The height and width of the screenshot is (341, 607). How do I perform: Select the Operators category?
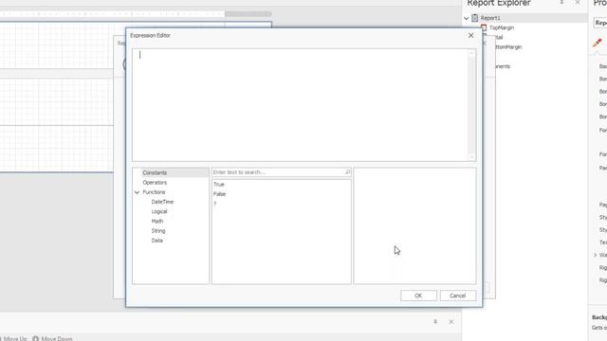click(155, 183)
